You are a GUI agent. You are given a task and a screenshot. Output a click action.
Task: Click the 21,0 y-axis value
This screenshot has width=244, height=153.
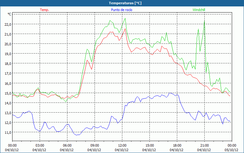click(8, 34)
